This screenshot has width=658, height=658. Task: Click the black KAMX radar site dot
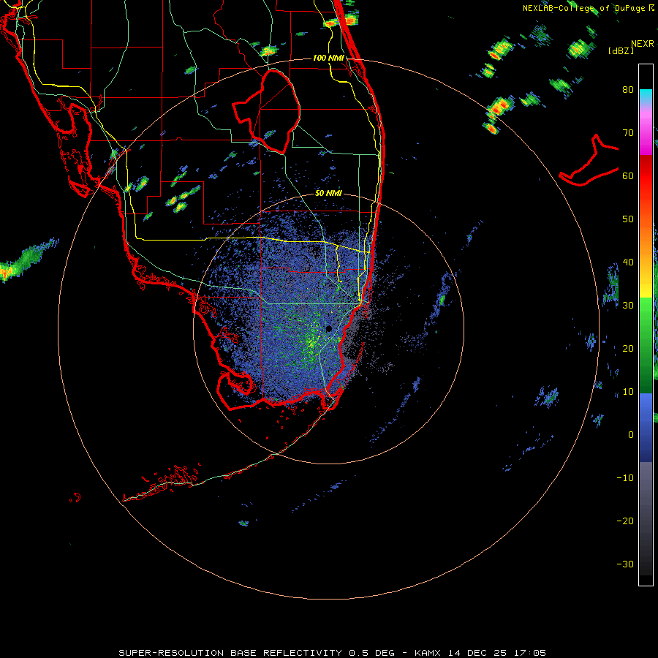(x=329, y=328)
